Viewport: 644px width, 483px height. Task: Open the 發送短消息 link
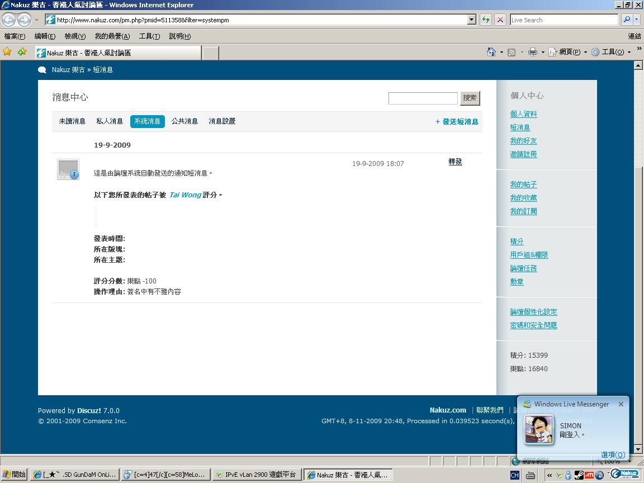click(457, 121)
